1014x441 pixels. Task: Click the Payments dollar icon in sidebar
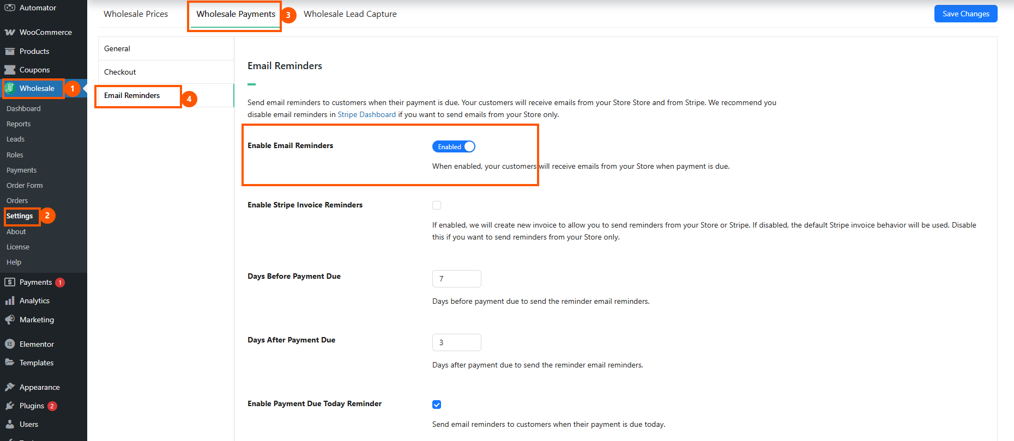pyautogui.click(x=10, y=282)
